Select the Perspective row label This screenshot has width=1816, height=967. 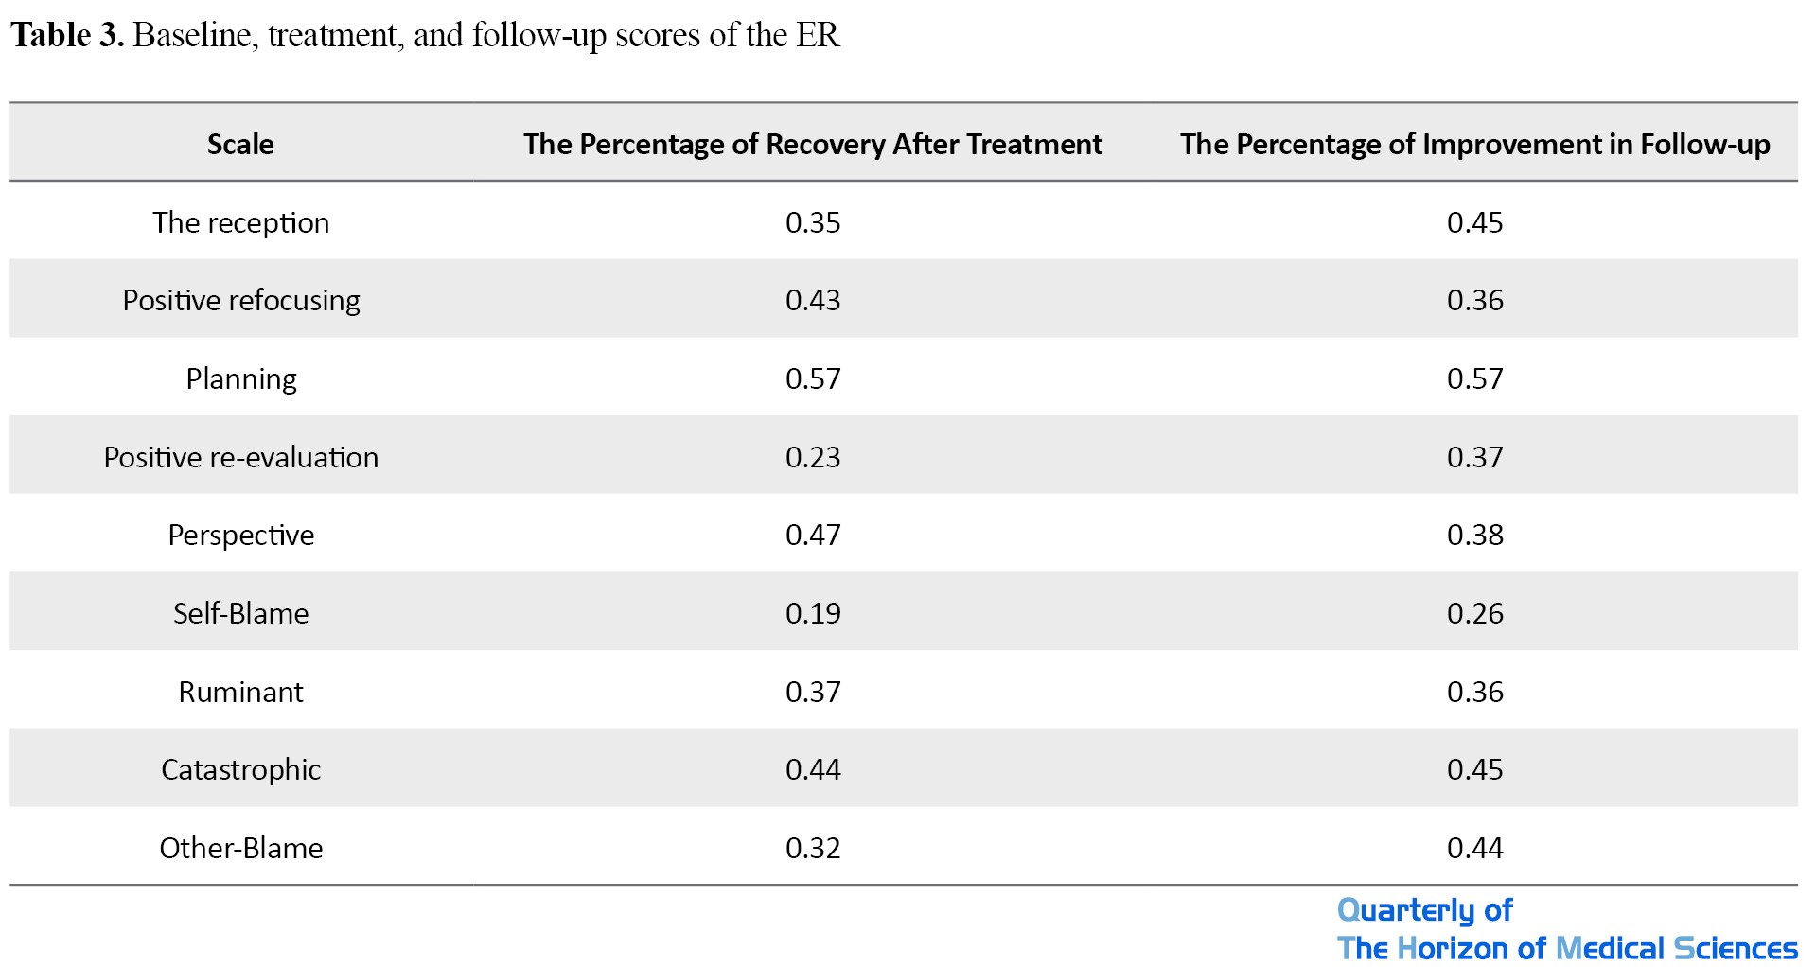point(240,535)
